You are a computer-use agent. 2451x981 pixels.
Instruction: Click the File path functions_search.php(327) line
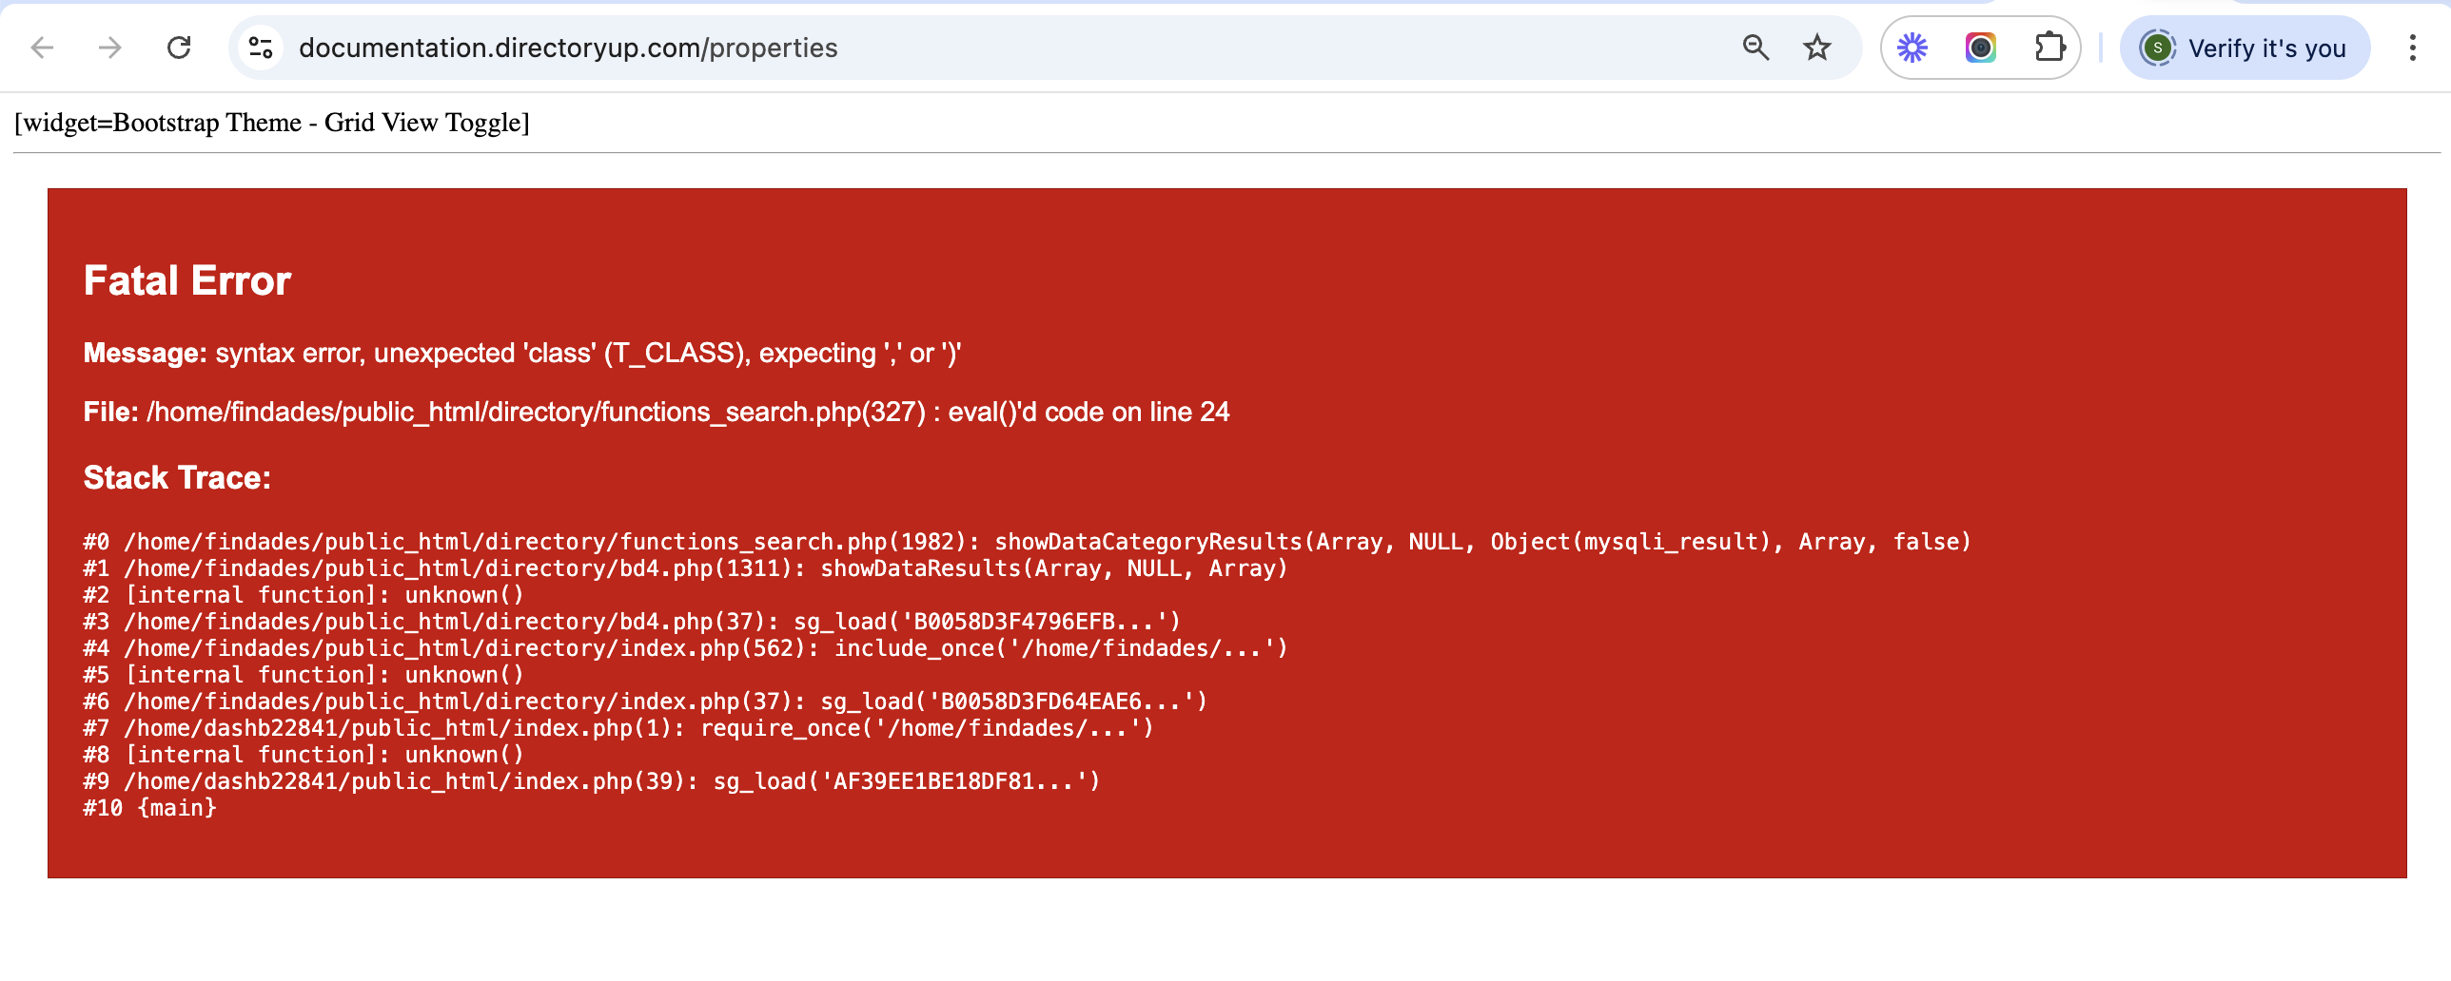(657, 412)
